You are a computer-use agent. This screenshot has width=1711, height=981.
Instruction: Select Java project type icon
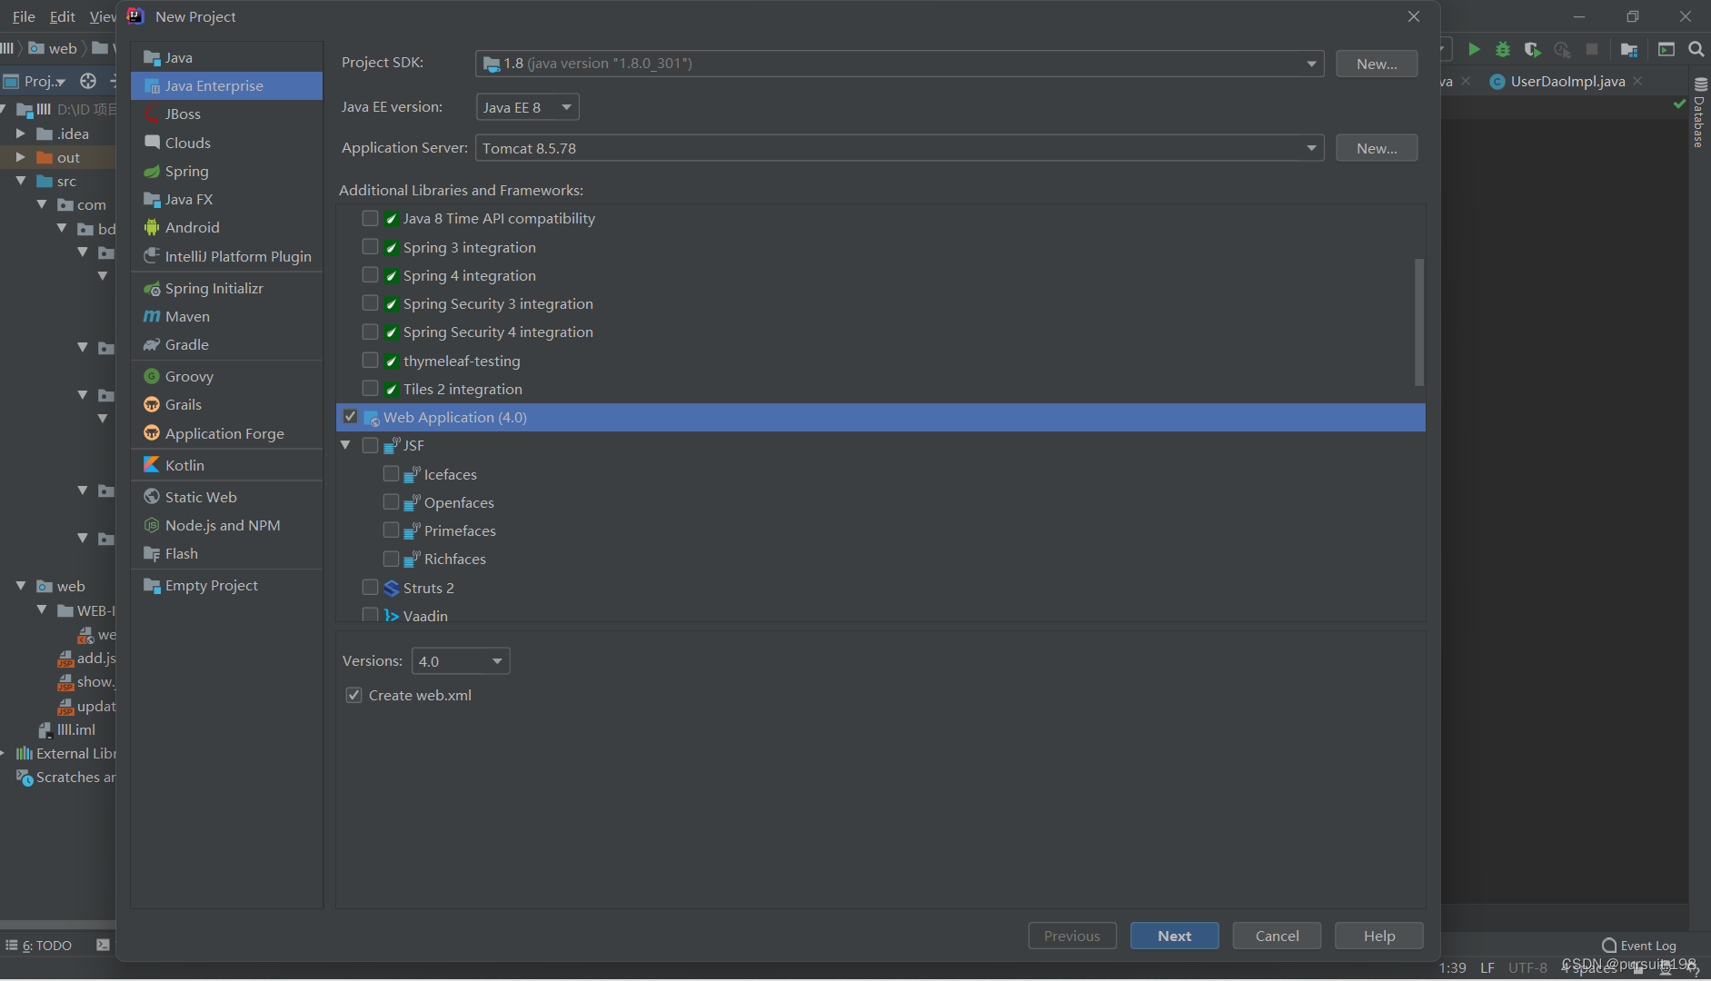click(152, 57)
